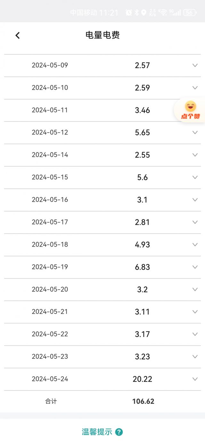Go back using the header arrow

18,35
